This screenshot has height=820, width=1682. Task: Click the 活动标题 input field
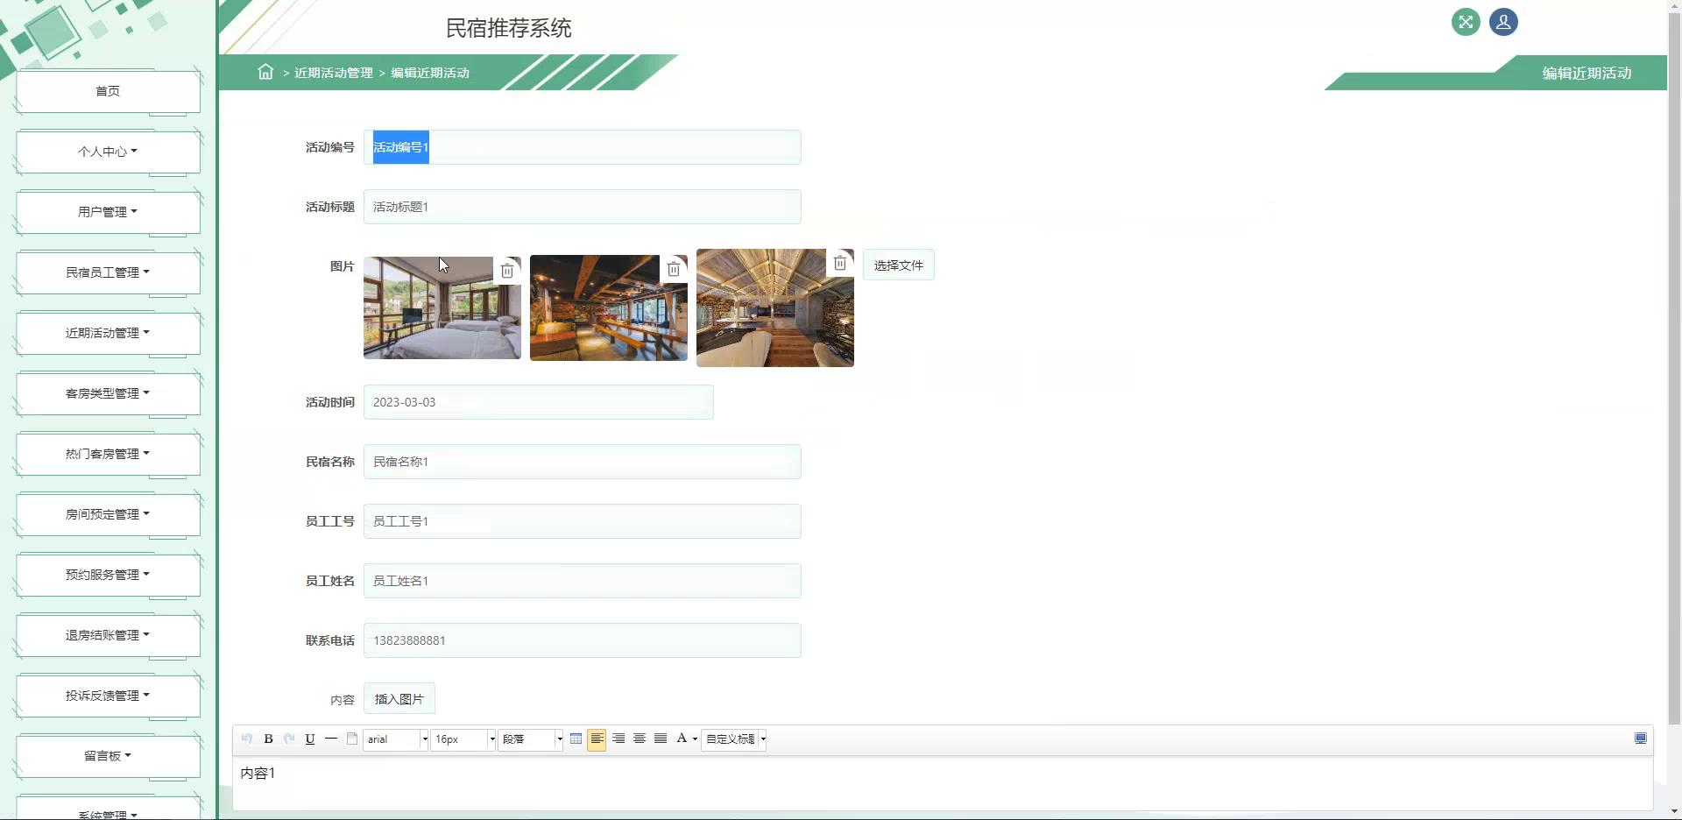tap(583, 207)
